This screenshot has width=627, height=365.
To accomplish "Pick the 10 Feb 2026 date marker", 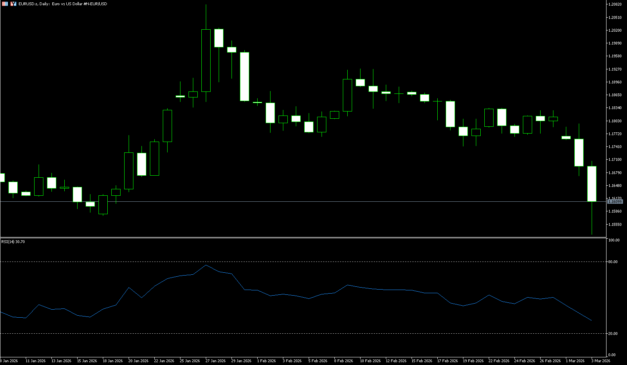I will [x=370, y=361].
